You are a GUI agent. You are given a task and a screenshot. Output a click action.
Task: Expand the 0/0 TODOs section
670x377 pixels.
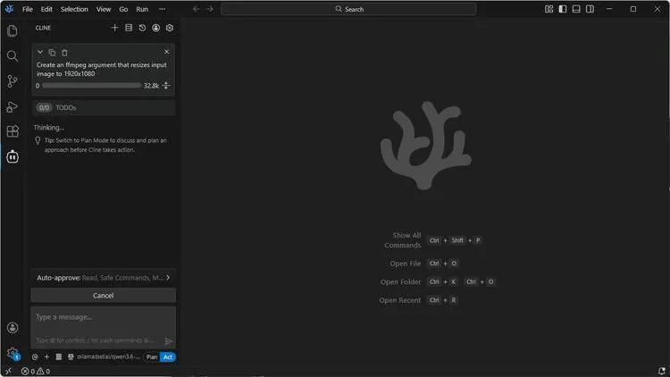pos(104,108)
